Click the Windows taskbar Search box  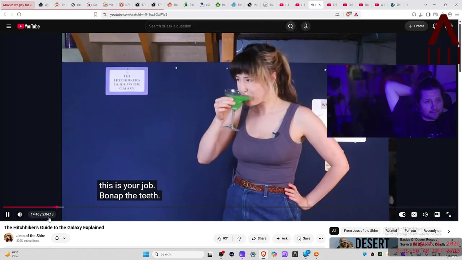point(178,254)
